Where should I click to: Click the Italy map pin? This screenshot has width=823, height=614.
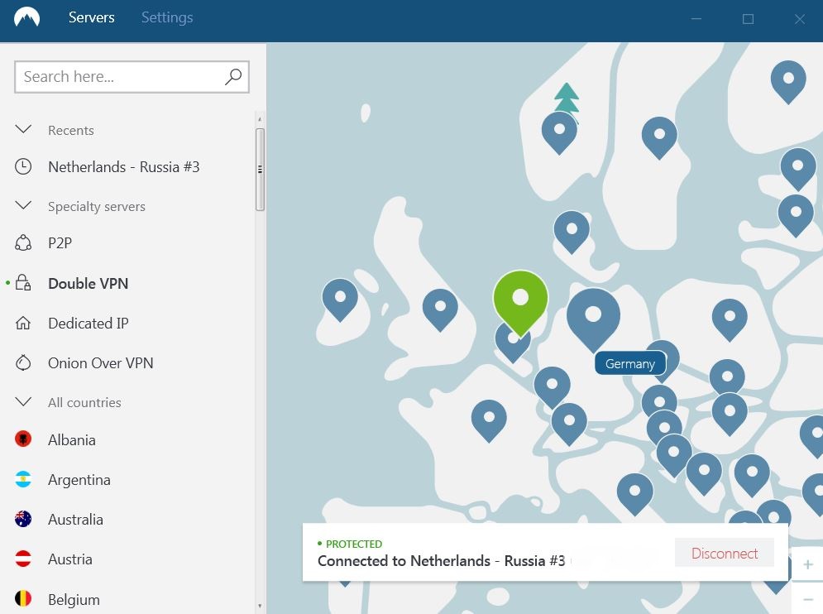point(634,493)
